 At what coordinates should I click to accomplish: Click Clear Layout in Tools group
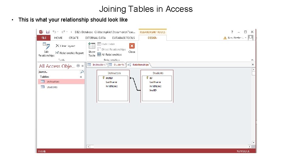[65, 46]
